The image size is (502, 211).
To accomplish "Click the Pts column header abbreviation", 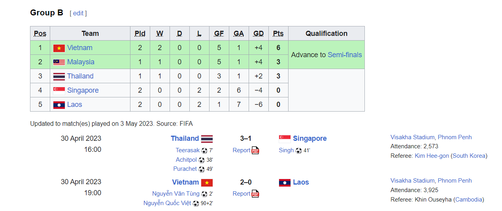I will click(x=278, y=34).
